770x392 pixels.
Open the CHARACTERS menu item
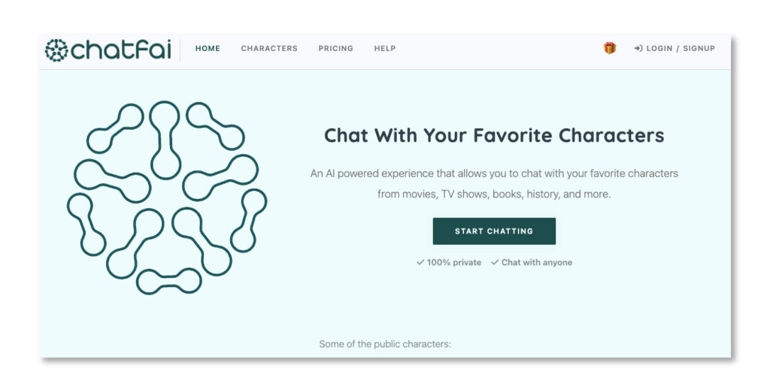[x=269, y=49]
